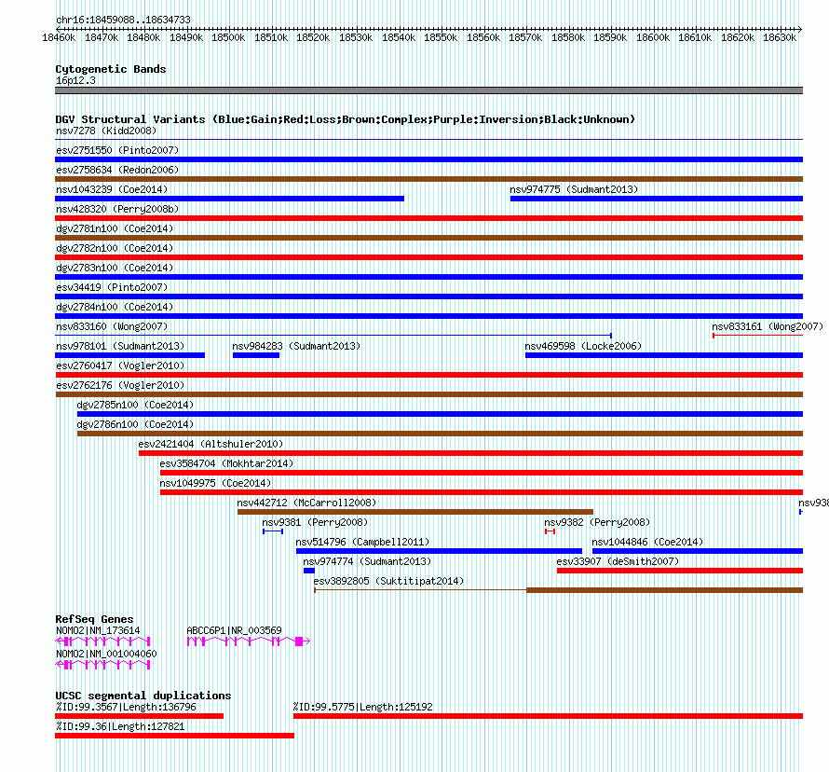Click the DGV Structural Variants track heading

click(346, 119)
